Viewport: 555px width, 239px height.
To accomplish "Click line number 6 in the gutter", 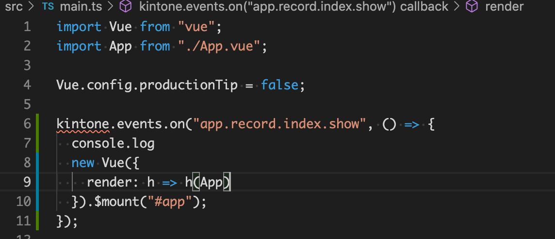I will click(x=27, y=124).
